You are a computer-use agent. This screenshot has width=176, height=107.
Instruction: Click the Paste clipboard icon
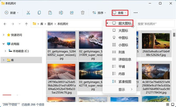[50, 13]
